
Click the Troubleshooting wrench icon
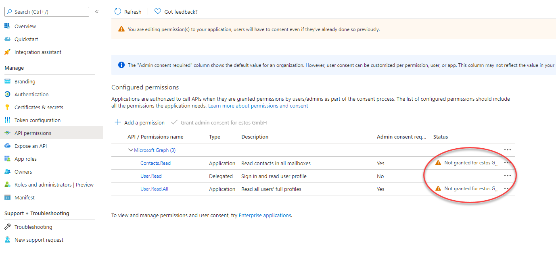coord(7,227)
